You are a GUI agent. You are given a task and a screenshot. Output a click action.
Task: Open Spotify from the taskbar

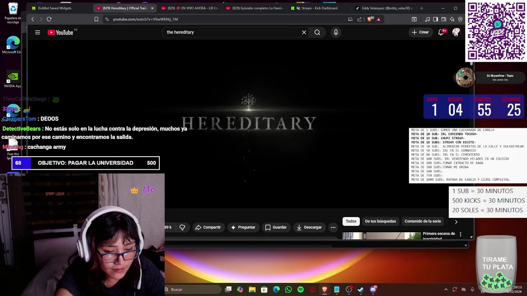tap(301, 289)
